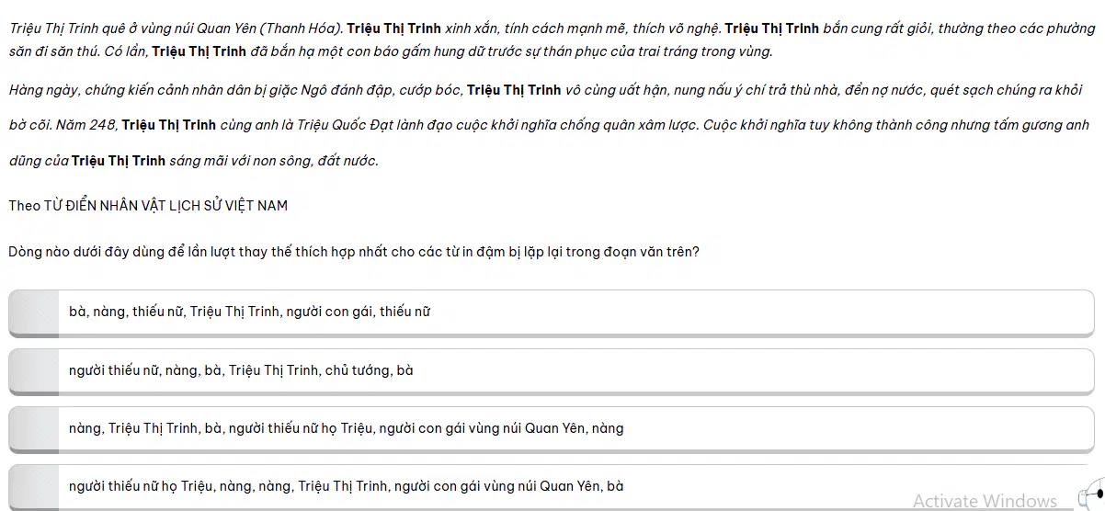Select the gray marker beside "nàng, Triệu Thị Trinh, bà"
Viewport: 1105px width, 511px height.
(34, 430)
